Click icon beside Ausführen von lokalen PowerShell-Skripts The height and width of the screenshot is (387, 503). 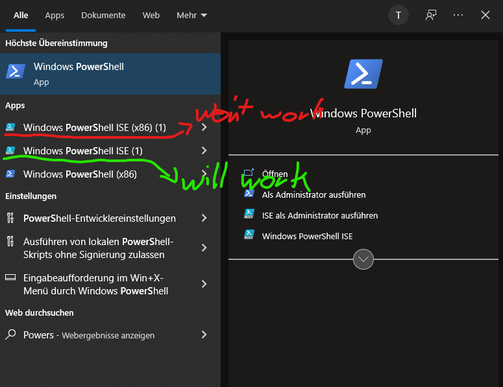10,241
